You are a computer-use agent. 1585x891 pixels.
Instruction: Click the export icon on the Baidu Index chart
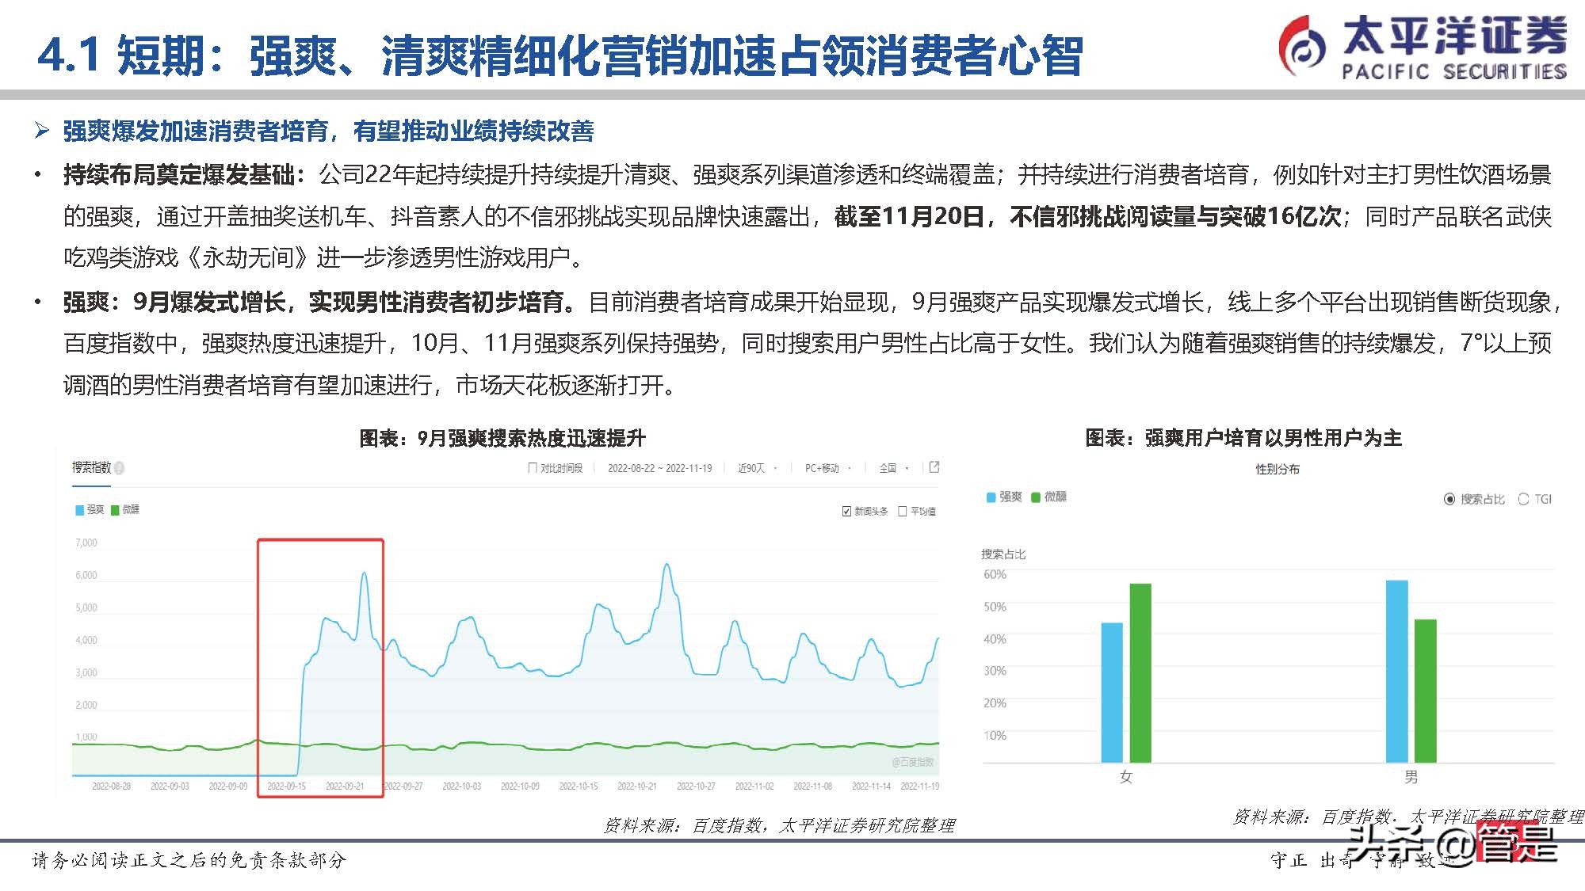pos(936,468)
